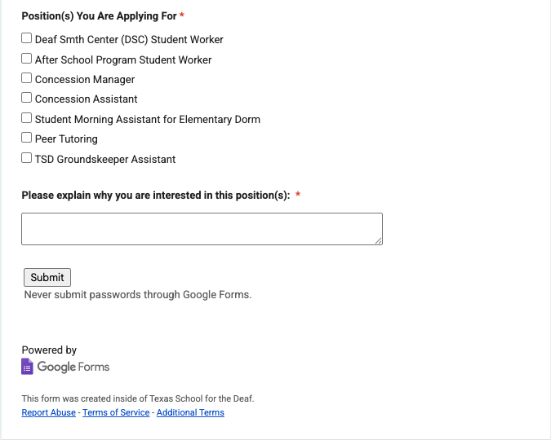Screen dimensions: 551x440
Task: Check the Deaf Smth Center Student Worker box
Action: (x=26, y=38)
